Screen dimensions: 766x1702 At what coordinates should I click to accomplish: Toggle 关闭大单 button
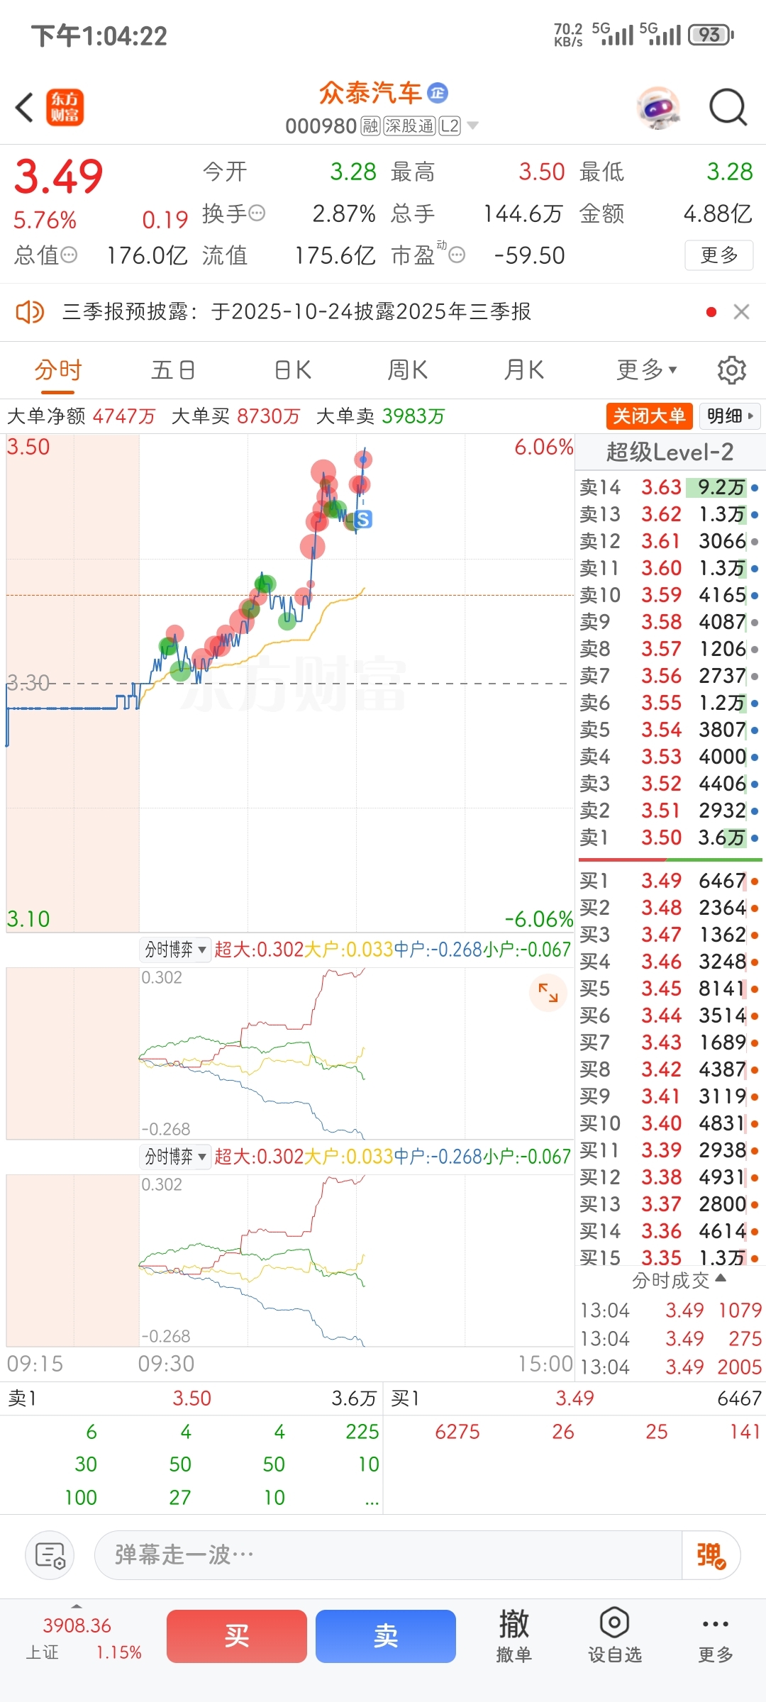pyautogui.click(x=649, y=416)
